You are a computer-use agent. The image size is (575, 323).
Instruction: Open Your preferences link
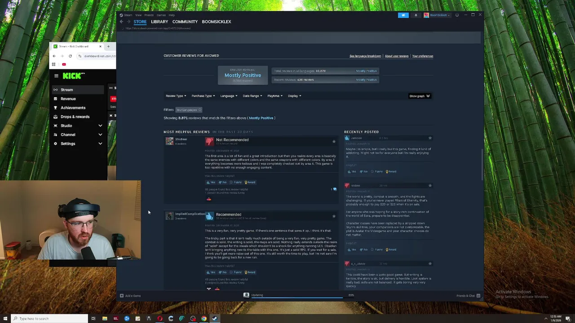(423, 56)
